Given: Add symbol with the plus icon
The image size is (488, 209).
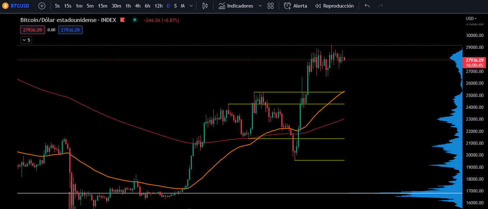Looking at the screenshot, I should point(42,6).
